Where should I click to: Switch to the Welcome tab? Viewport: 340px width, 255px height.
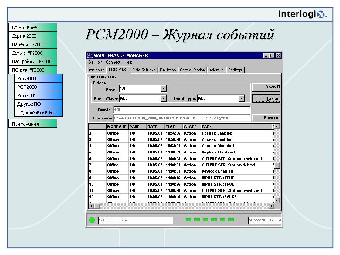point(97,70)
